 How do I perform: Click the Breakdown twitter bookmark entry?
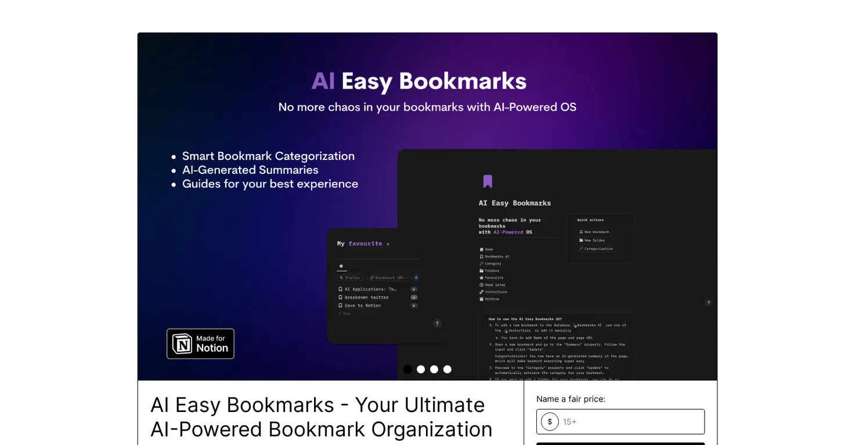tap(367, 297)
